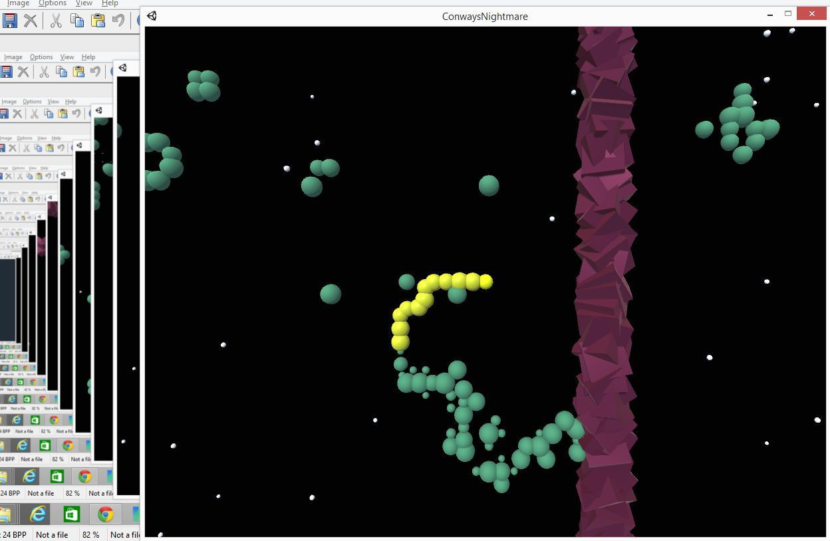Minimize the ConwaysNightmare window

pos(770,14)
